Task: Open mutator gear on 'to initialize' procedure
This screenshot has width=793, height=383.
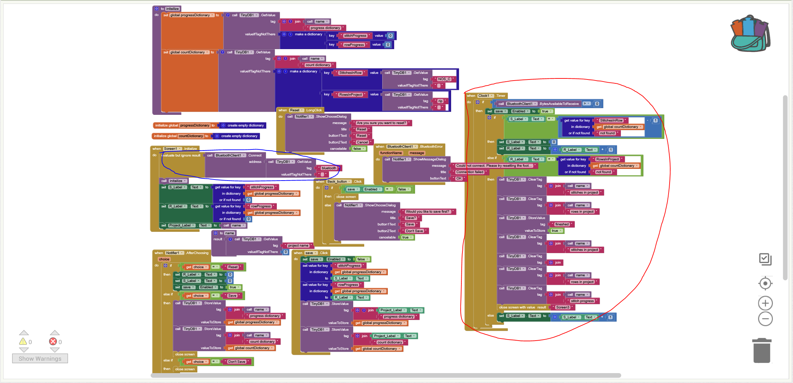Action: click(157, 8)
